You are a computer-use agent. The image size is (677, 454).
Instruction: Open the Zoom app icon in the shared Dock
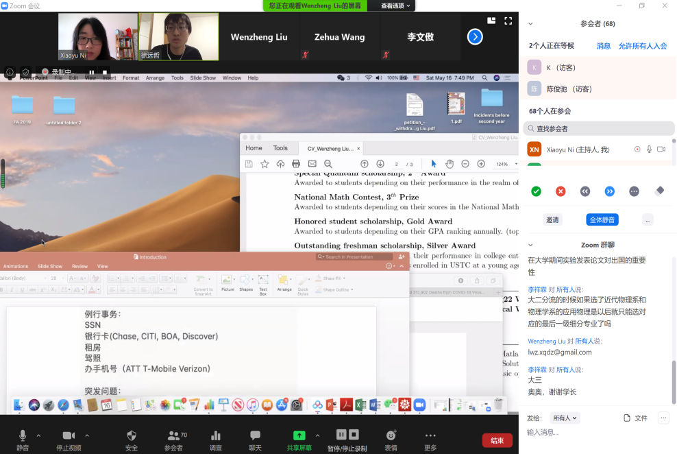419,405
